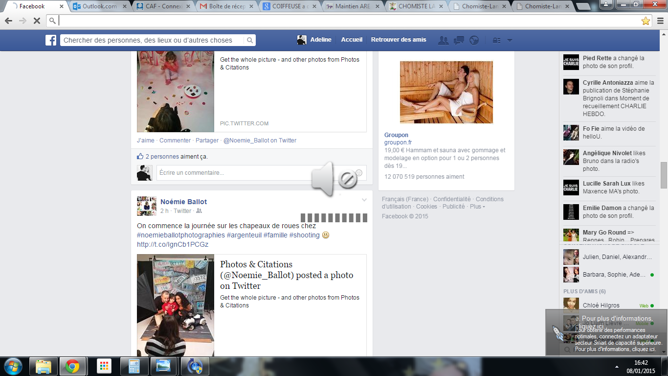Viewport: 668px width, 376px height.
Task: Click Partager under the post
Action: [207, 141]
